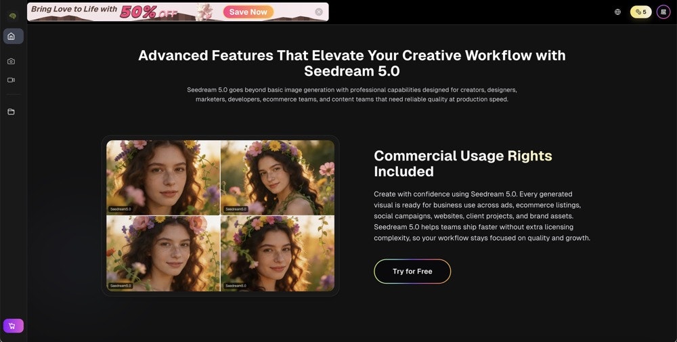677x342 pixels.
Task: Click the Commercial Usage Rights Included heading
Action: click(463, 164)
